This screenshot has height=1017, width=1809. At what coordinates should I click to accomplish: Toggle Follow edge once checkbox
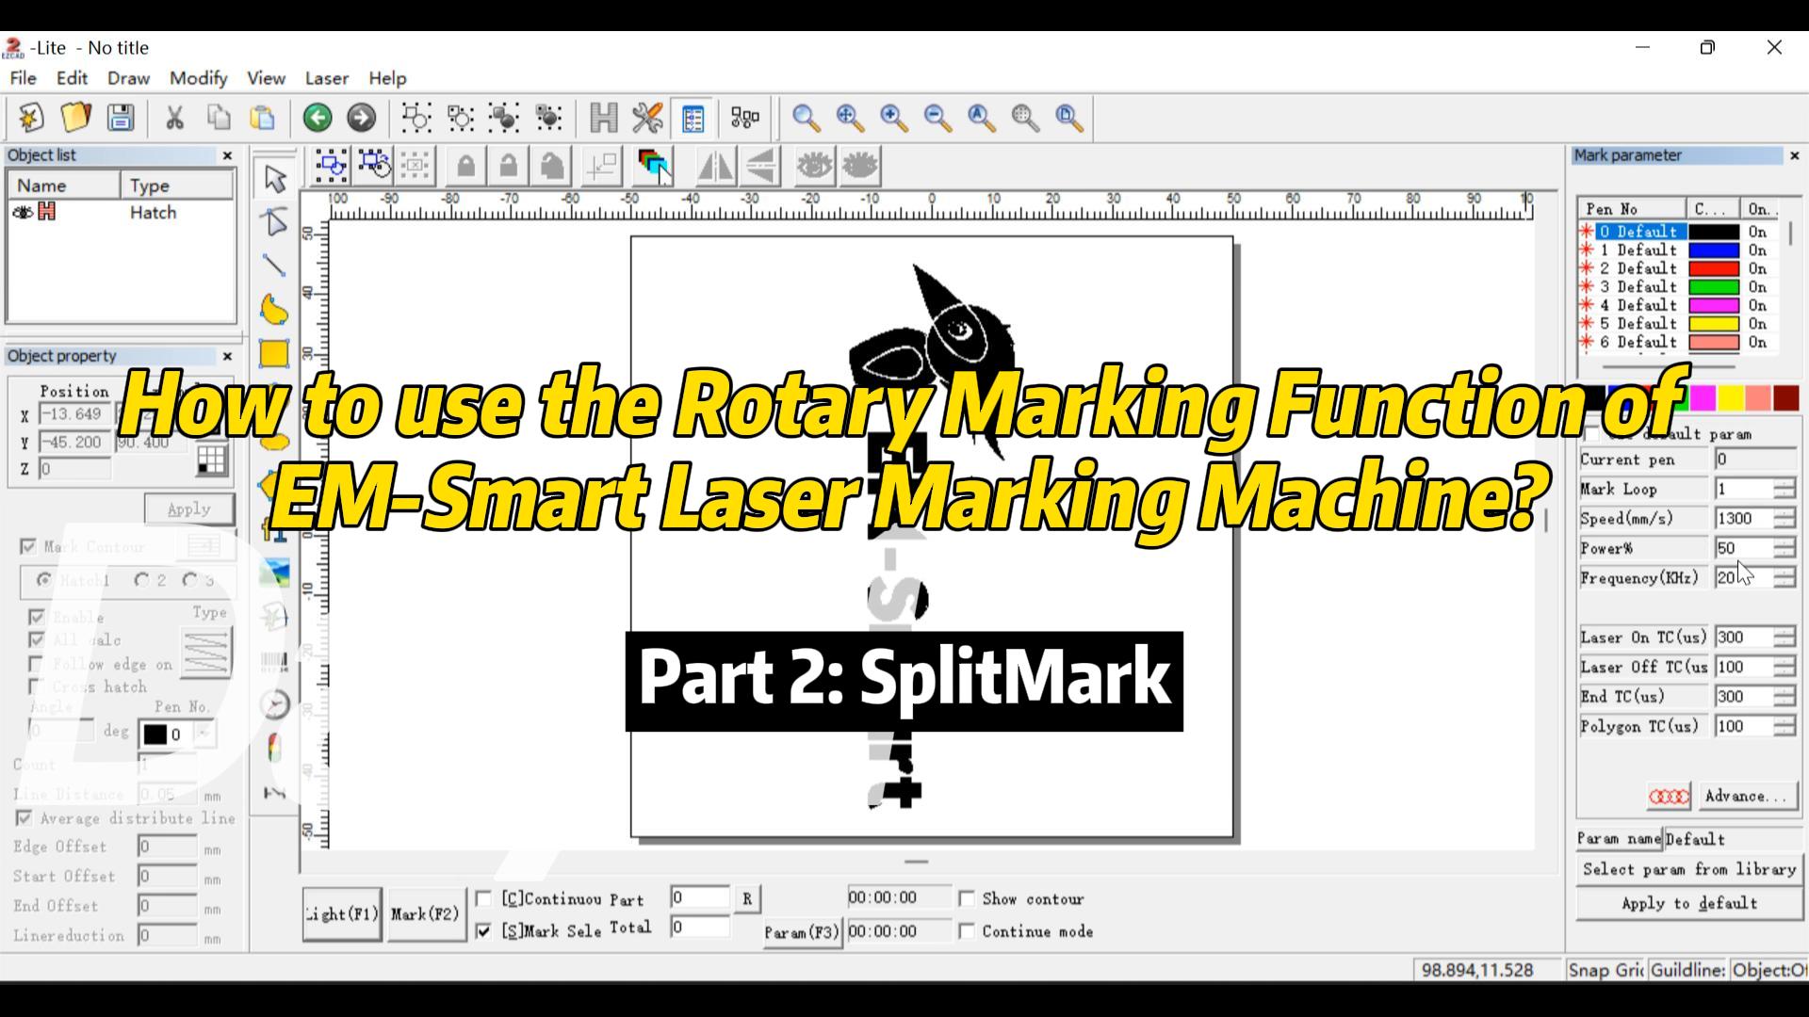[x=35, y=664]
